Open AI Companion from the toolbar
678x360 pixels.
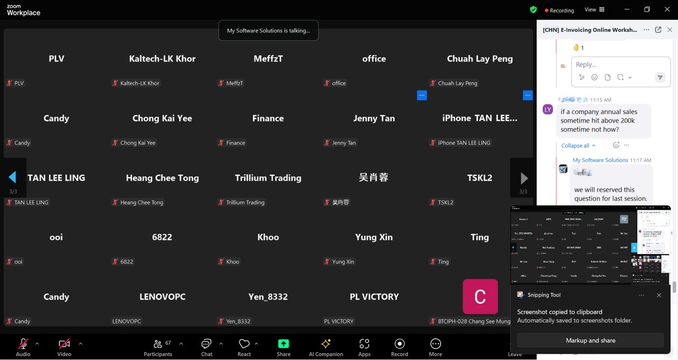326,347
